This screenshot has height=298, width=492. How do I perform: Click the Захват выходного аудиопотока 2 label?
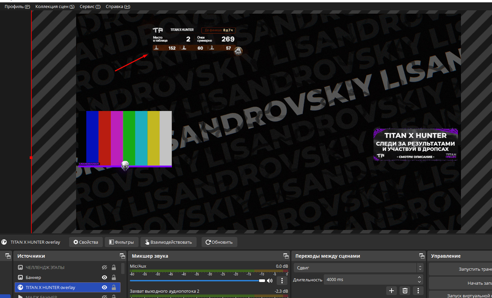pyautogui.click(x=165, y=291)
